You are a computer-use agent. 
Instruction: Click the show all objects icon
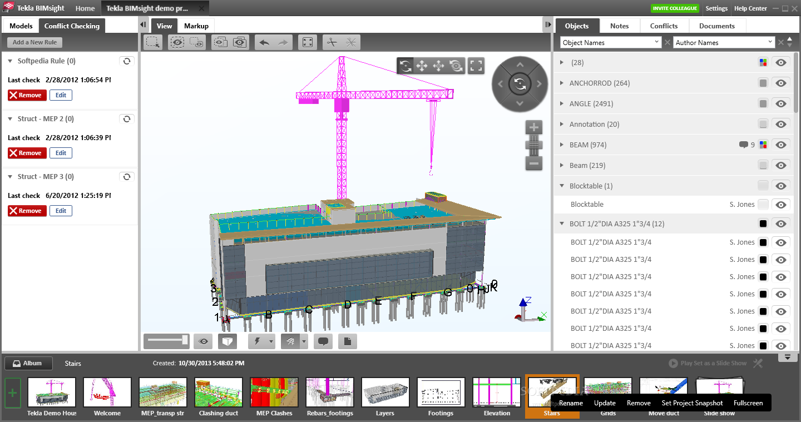(x=240, y=42)
